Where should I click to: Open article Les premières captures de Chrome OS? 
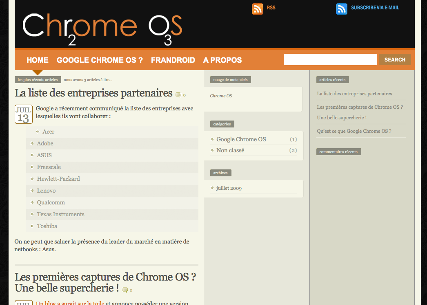click(x=105, y=283)
